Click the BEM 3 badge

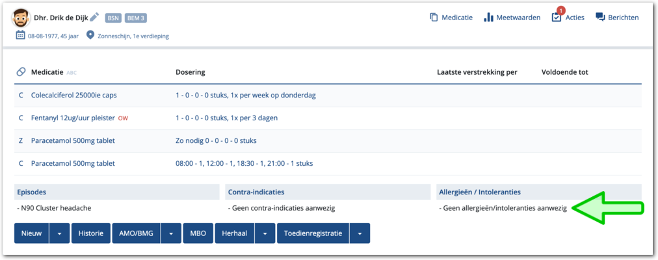pyautogui.click(x=136, y=18)
